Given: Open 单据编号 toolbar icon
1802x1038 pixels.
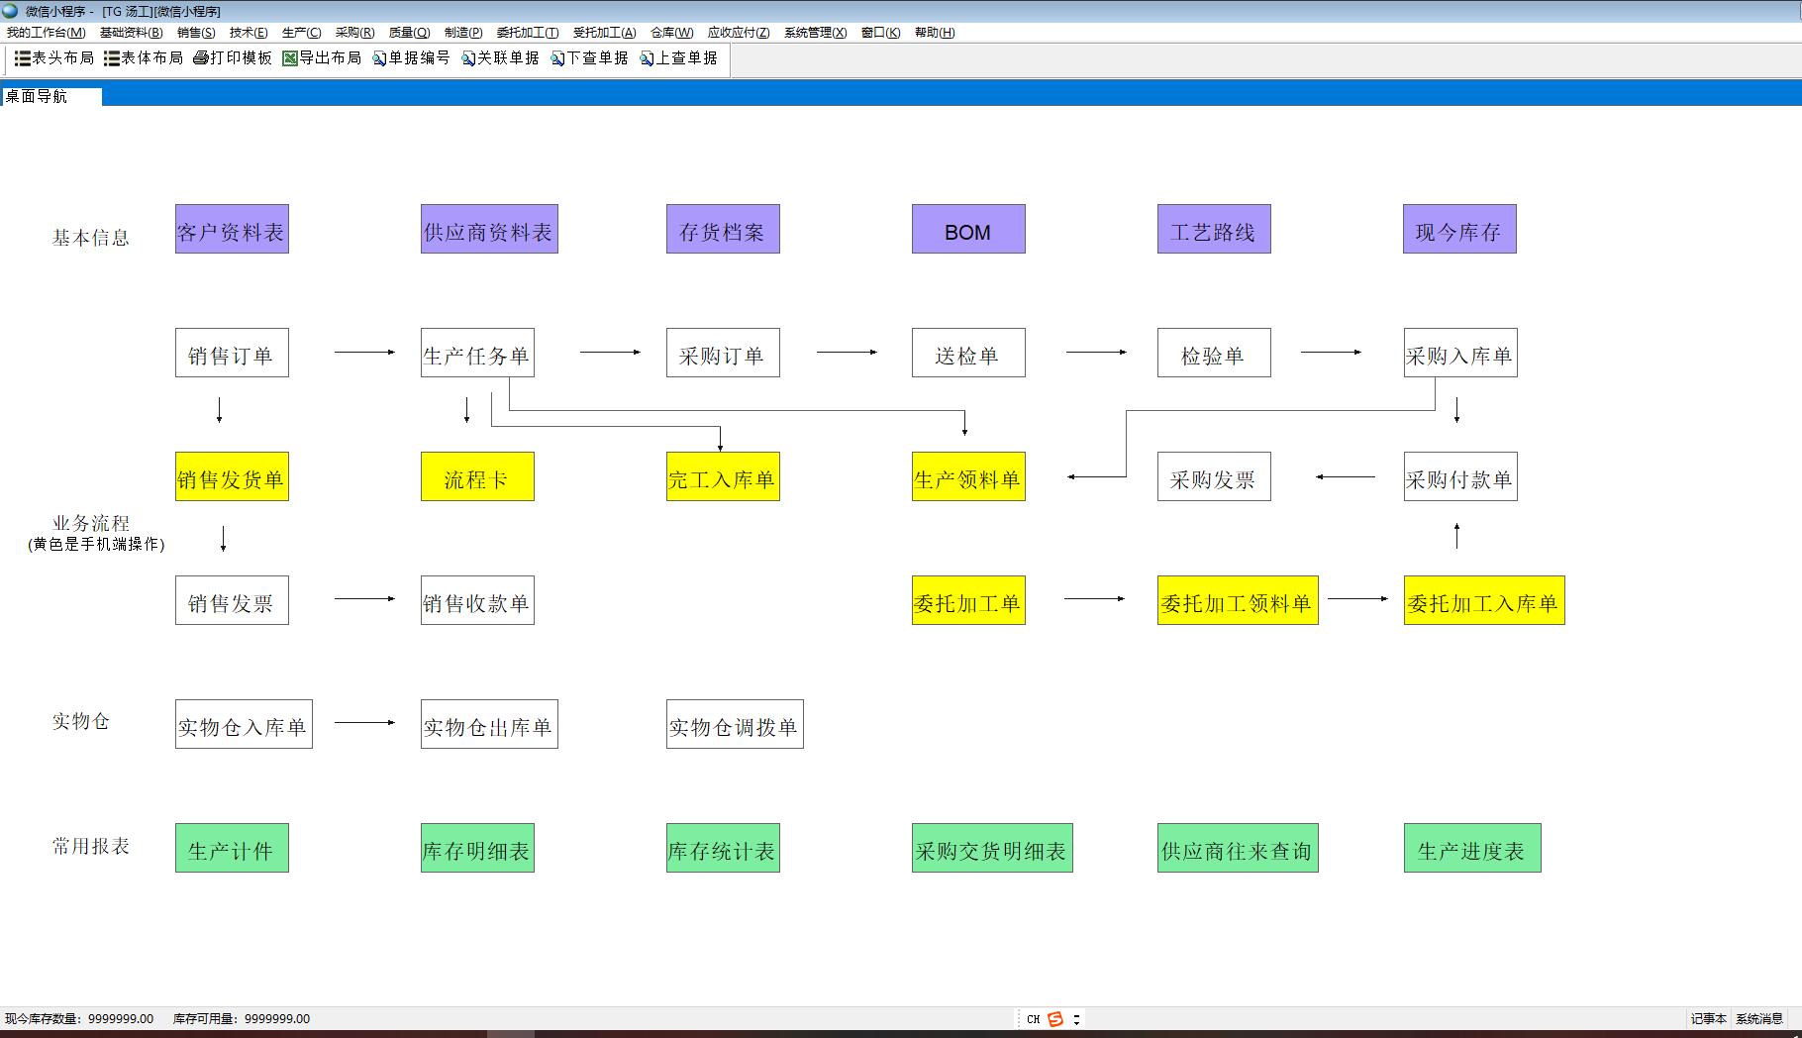Looking at the screenshot, I should [x=379, y=58].
